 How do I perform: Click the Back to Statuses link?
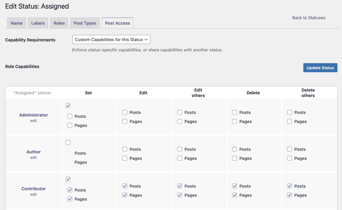pyautogui.click(x=308, y=18)
